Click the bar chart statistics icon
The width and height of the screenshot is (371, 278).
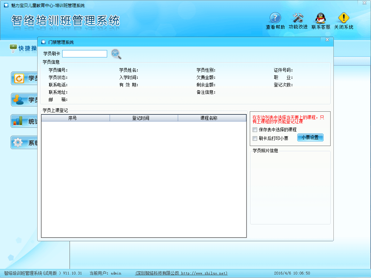coord(18,121)
